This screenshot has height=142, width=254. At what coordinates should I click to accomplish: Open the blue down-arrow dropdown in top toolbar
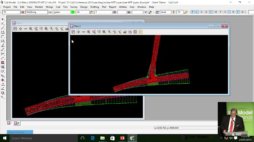coord(145,12)
